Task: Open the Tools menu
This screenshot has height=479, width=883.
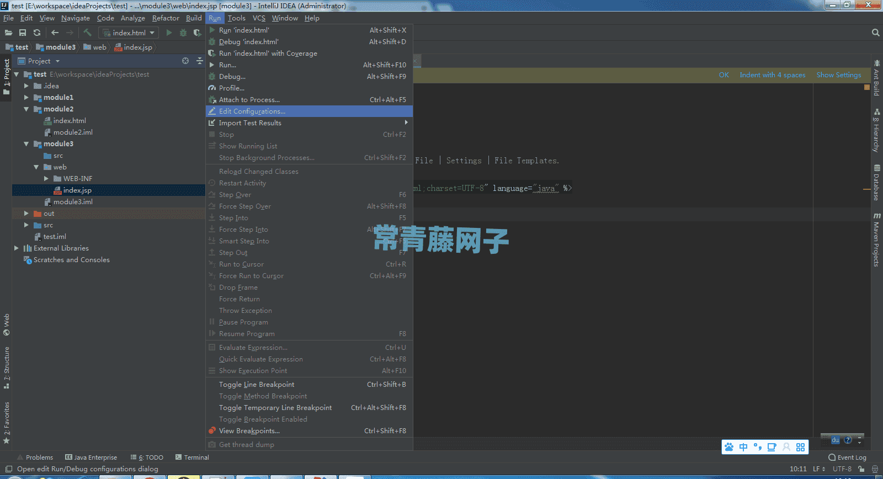Action: point(237,18)
